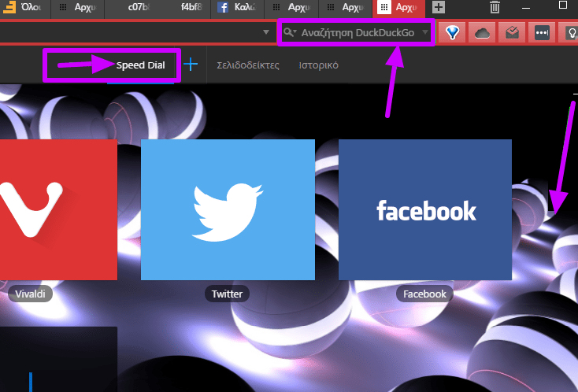Minimize the browser window
The image size is (578, 392).
526,8
